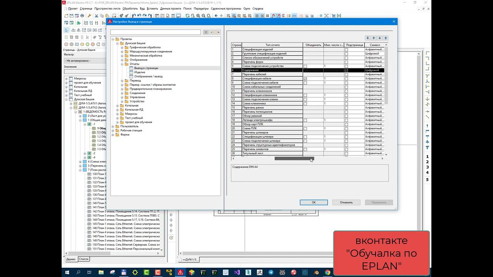Uncheck Объединить for Спецификация кабеля
This screenshot has width=493, height=277.
click(305, 78)
